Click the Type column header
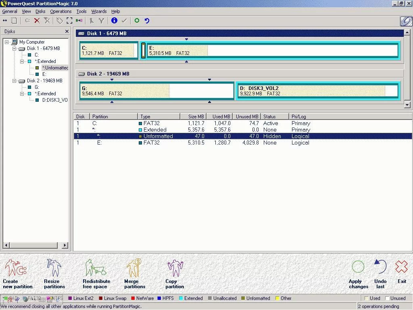The image size is (413, 310). (159, 117)
